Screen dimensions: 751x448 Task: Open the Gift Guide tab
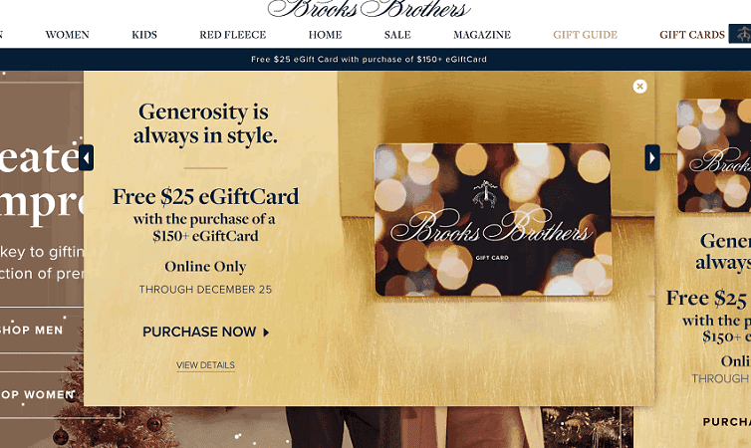pyautogui.click(x=586, y=35)
